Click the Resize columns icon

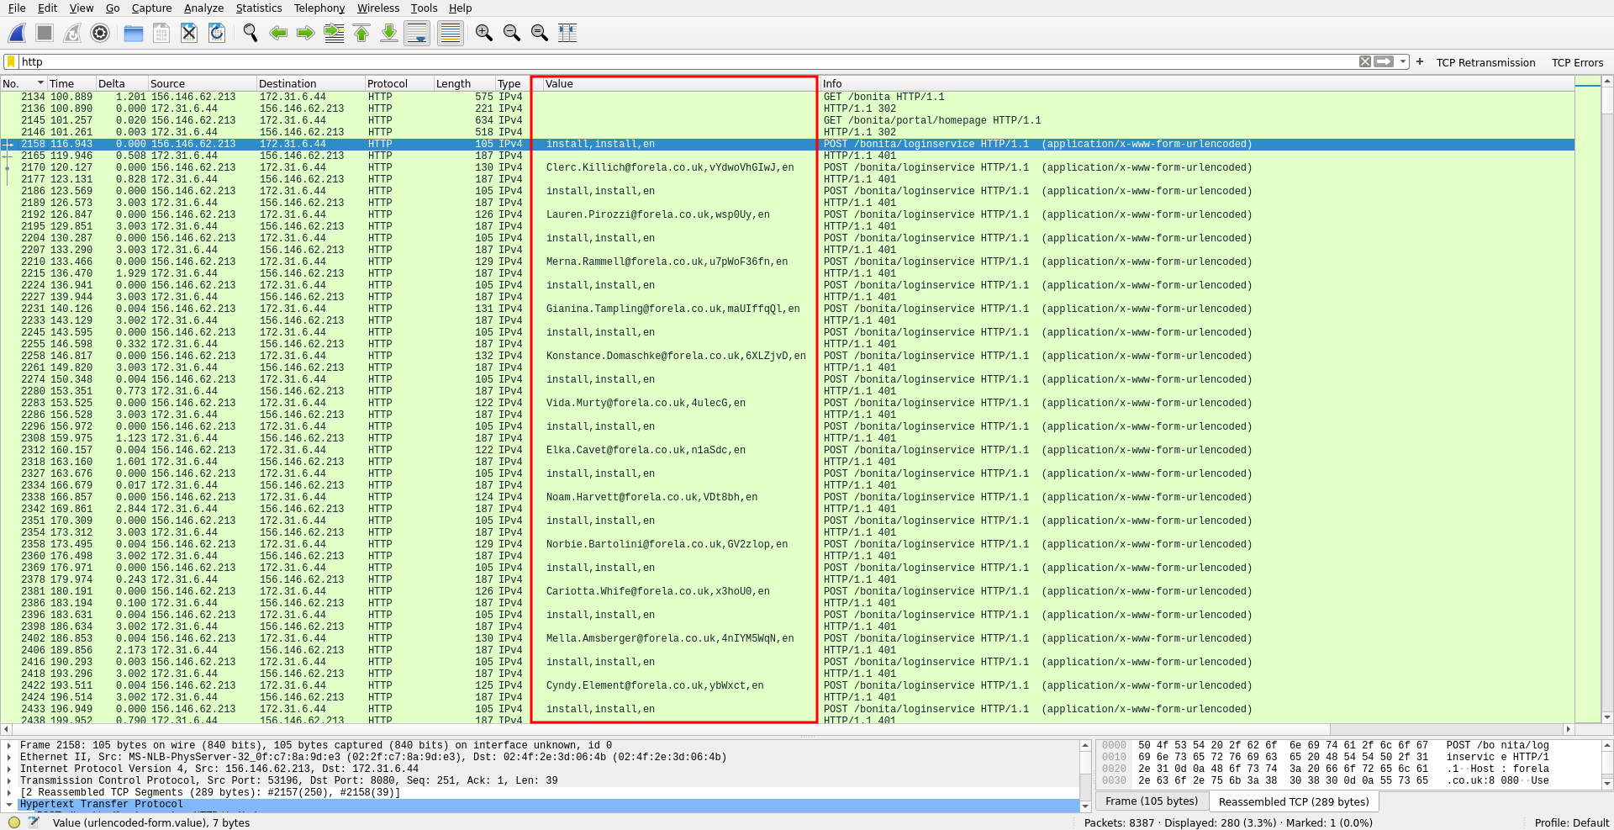point(567,33)
